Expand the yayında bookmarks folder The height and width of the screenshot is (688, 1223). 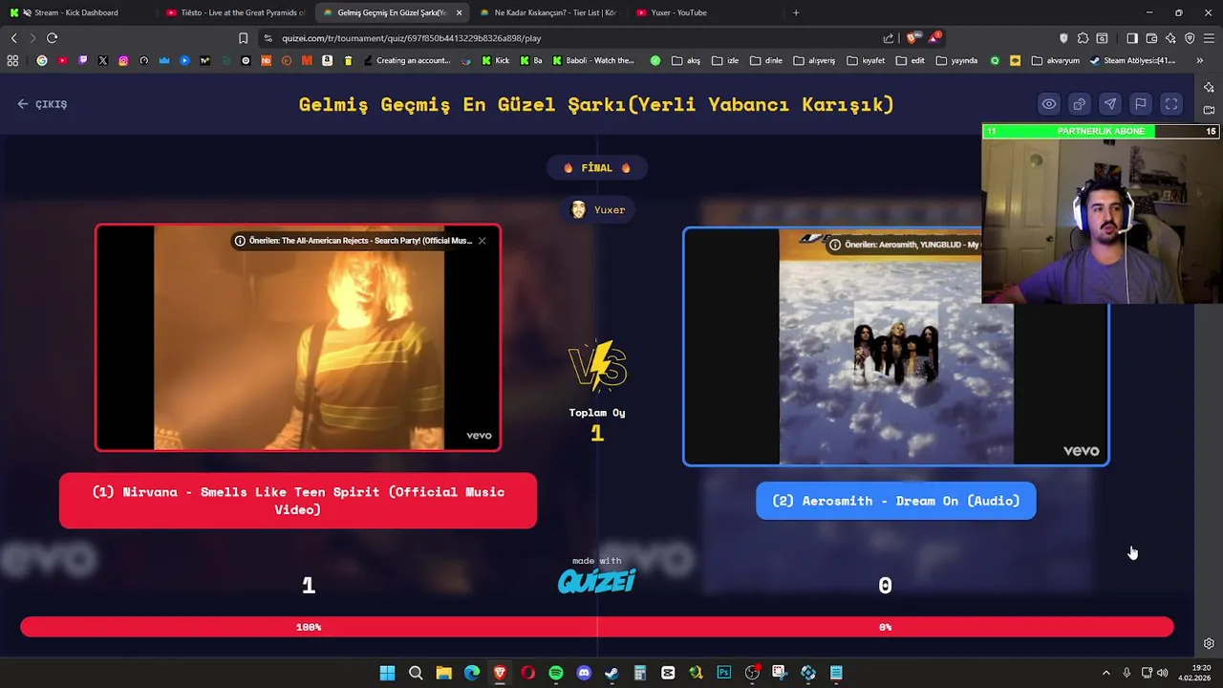[957, 60]
